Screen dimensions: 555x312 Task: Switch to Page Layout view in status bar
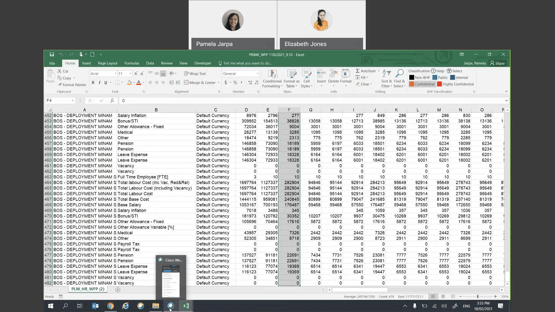pyautogui.click(x=443, y=296)
